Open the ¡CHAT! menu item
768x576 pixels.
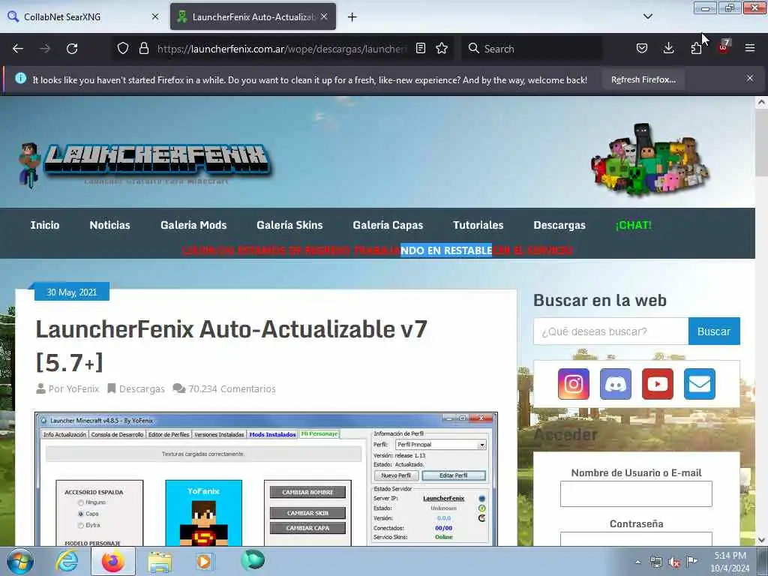point(633,225)
